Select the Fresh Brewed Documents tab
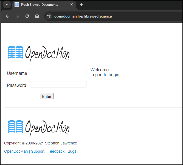Screen dimensions: 183x165 44,5
